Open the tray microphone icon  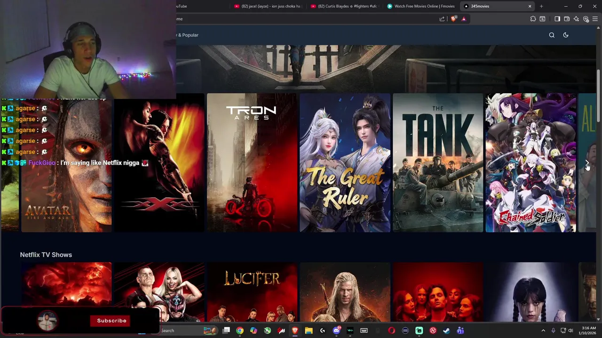click(554, 330)
